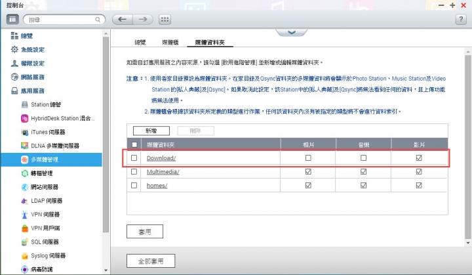Click the 音樂 column header
This screenshot has height=275, width=472.
(x=364, y=144)
